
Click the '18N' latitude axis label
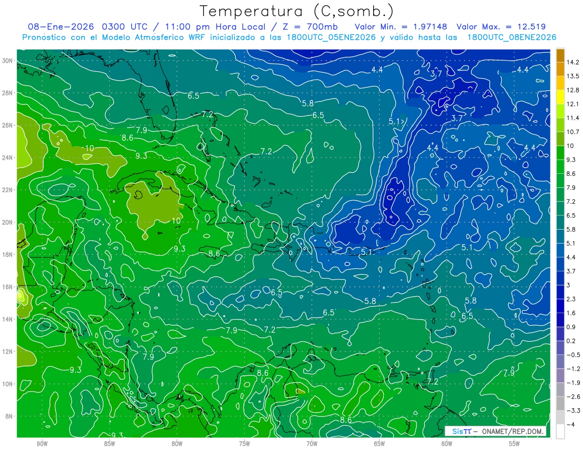coord(8,254)
